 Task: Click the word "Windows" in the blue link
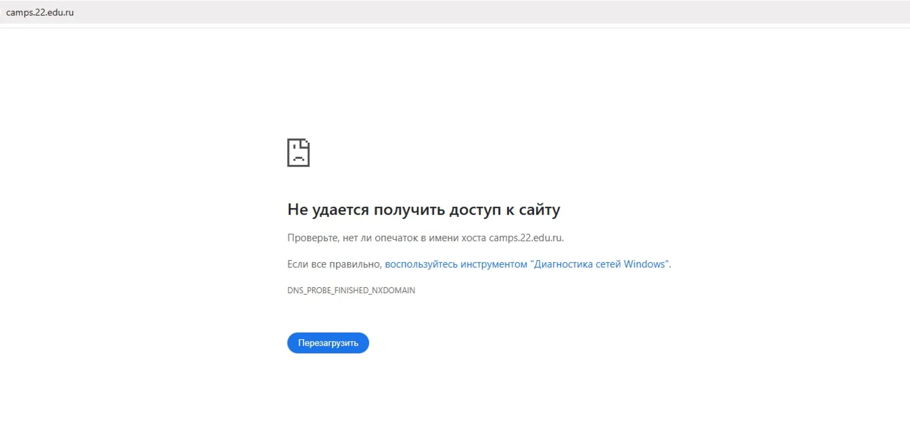click(644, 264)
